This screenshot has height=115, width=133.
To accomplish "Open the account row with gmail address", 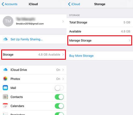I will coord(33,21).
